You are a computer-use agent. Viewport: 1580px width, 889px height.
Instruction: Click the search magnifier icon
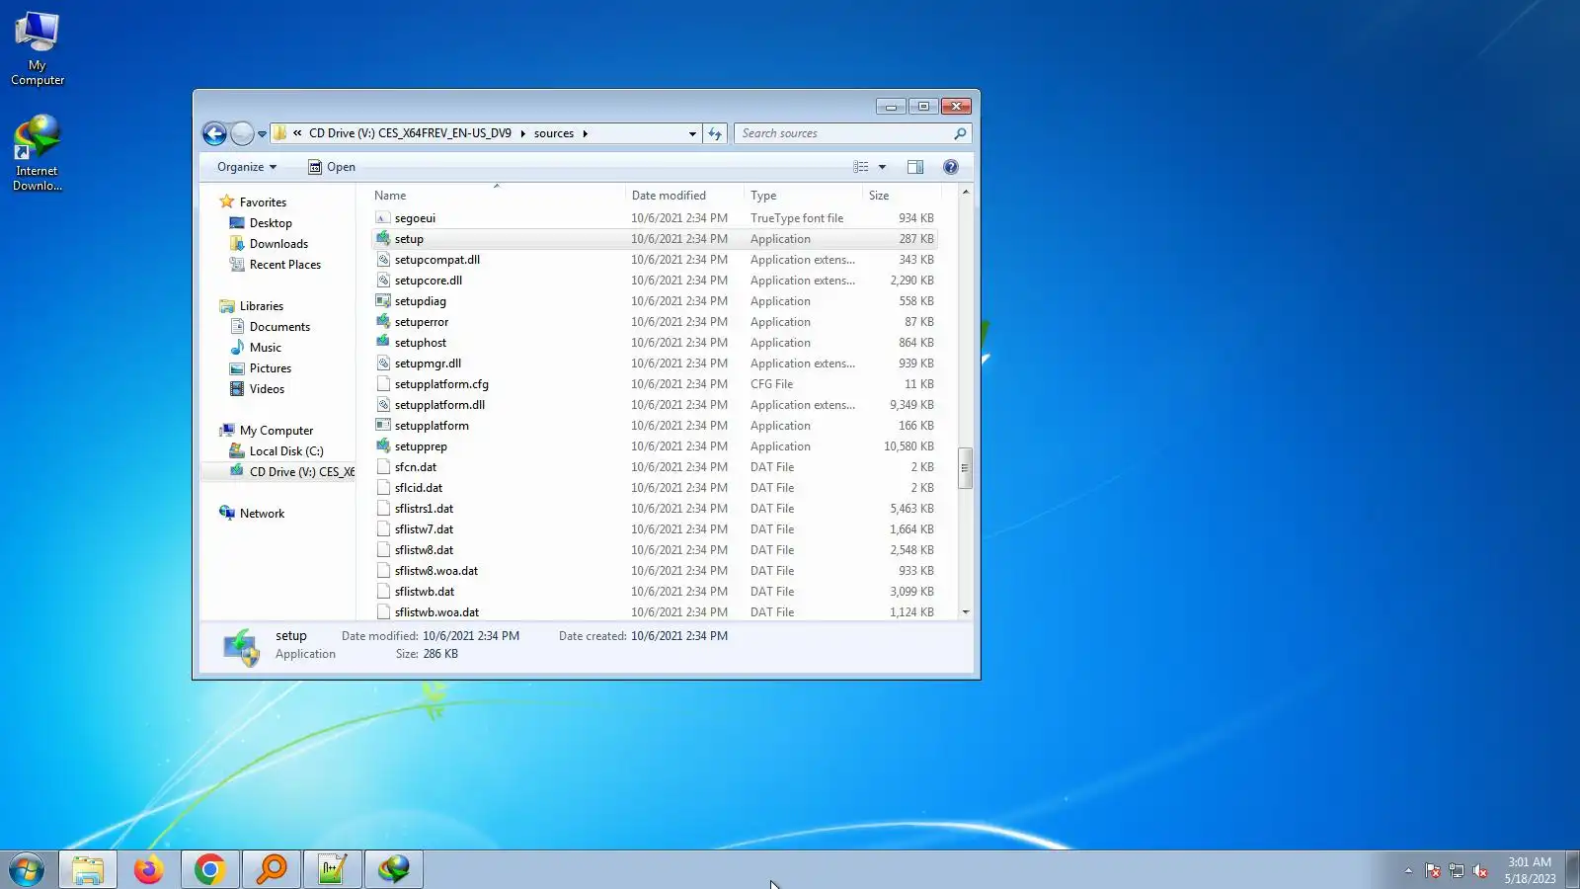tap(960, 133)
